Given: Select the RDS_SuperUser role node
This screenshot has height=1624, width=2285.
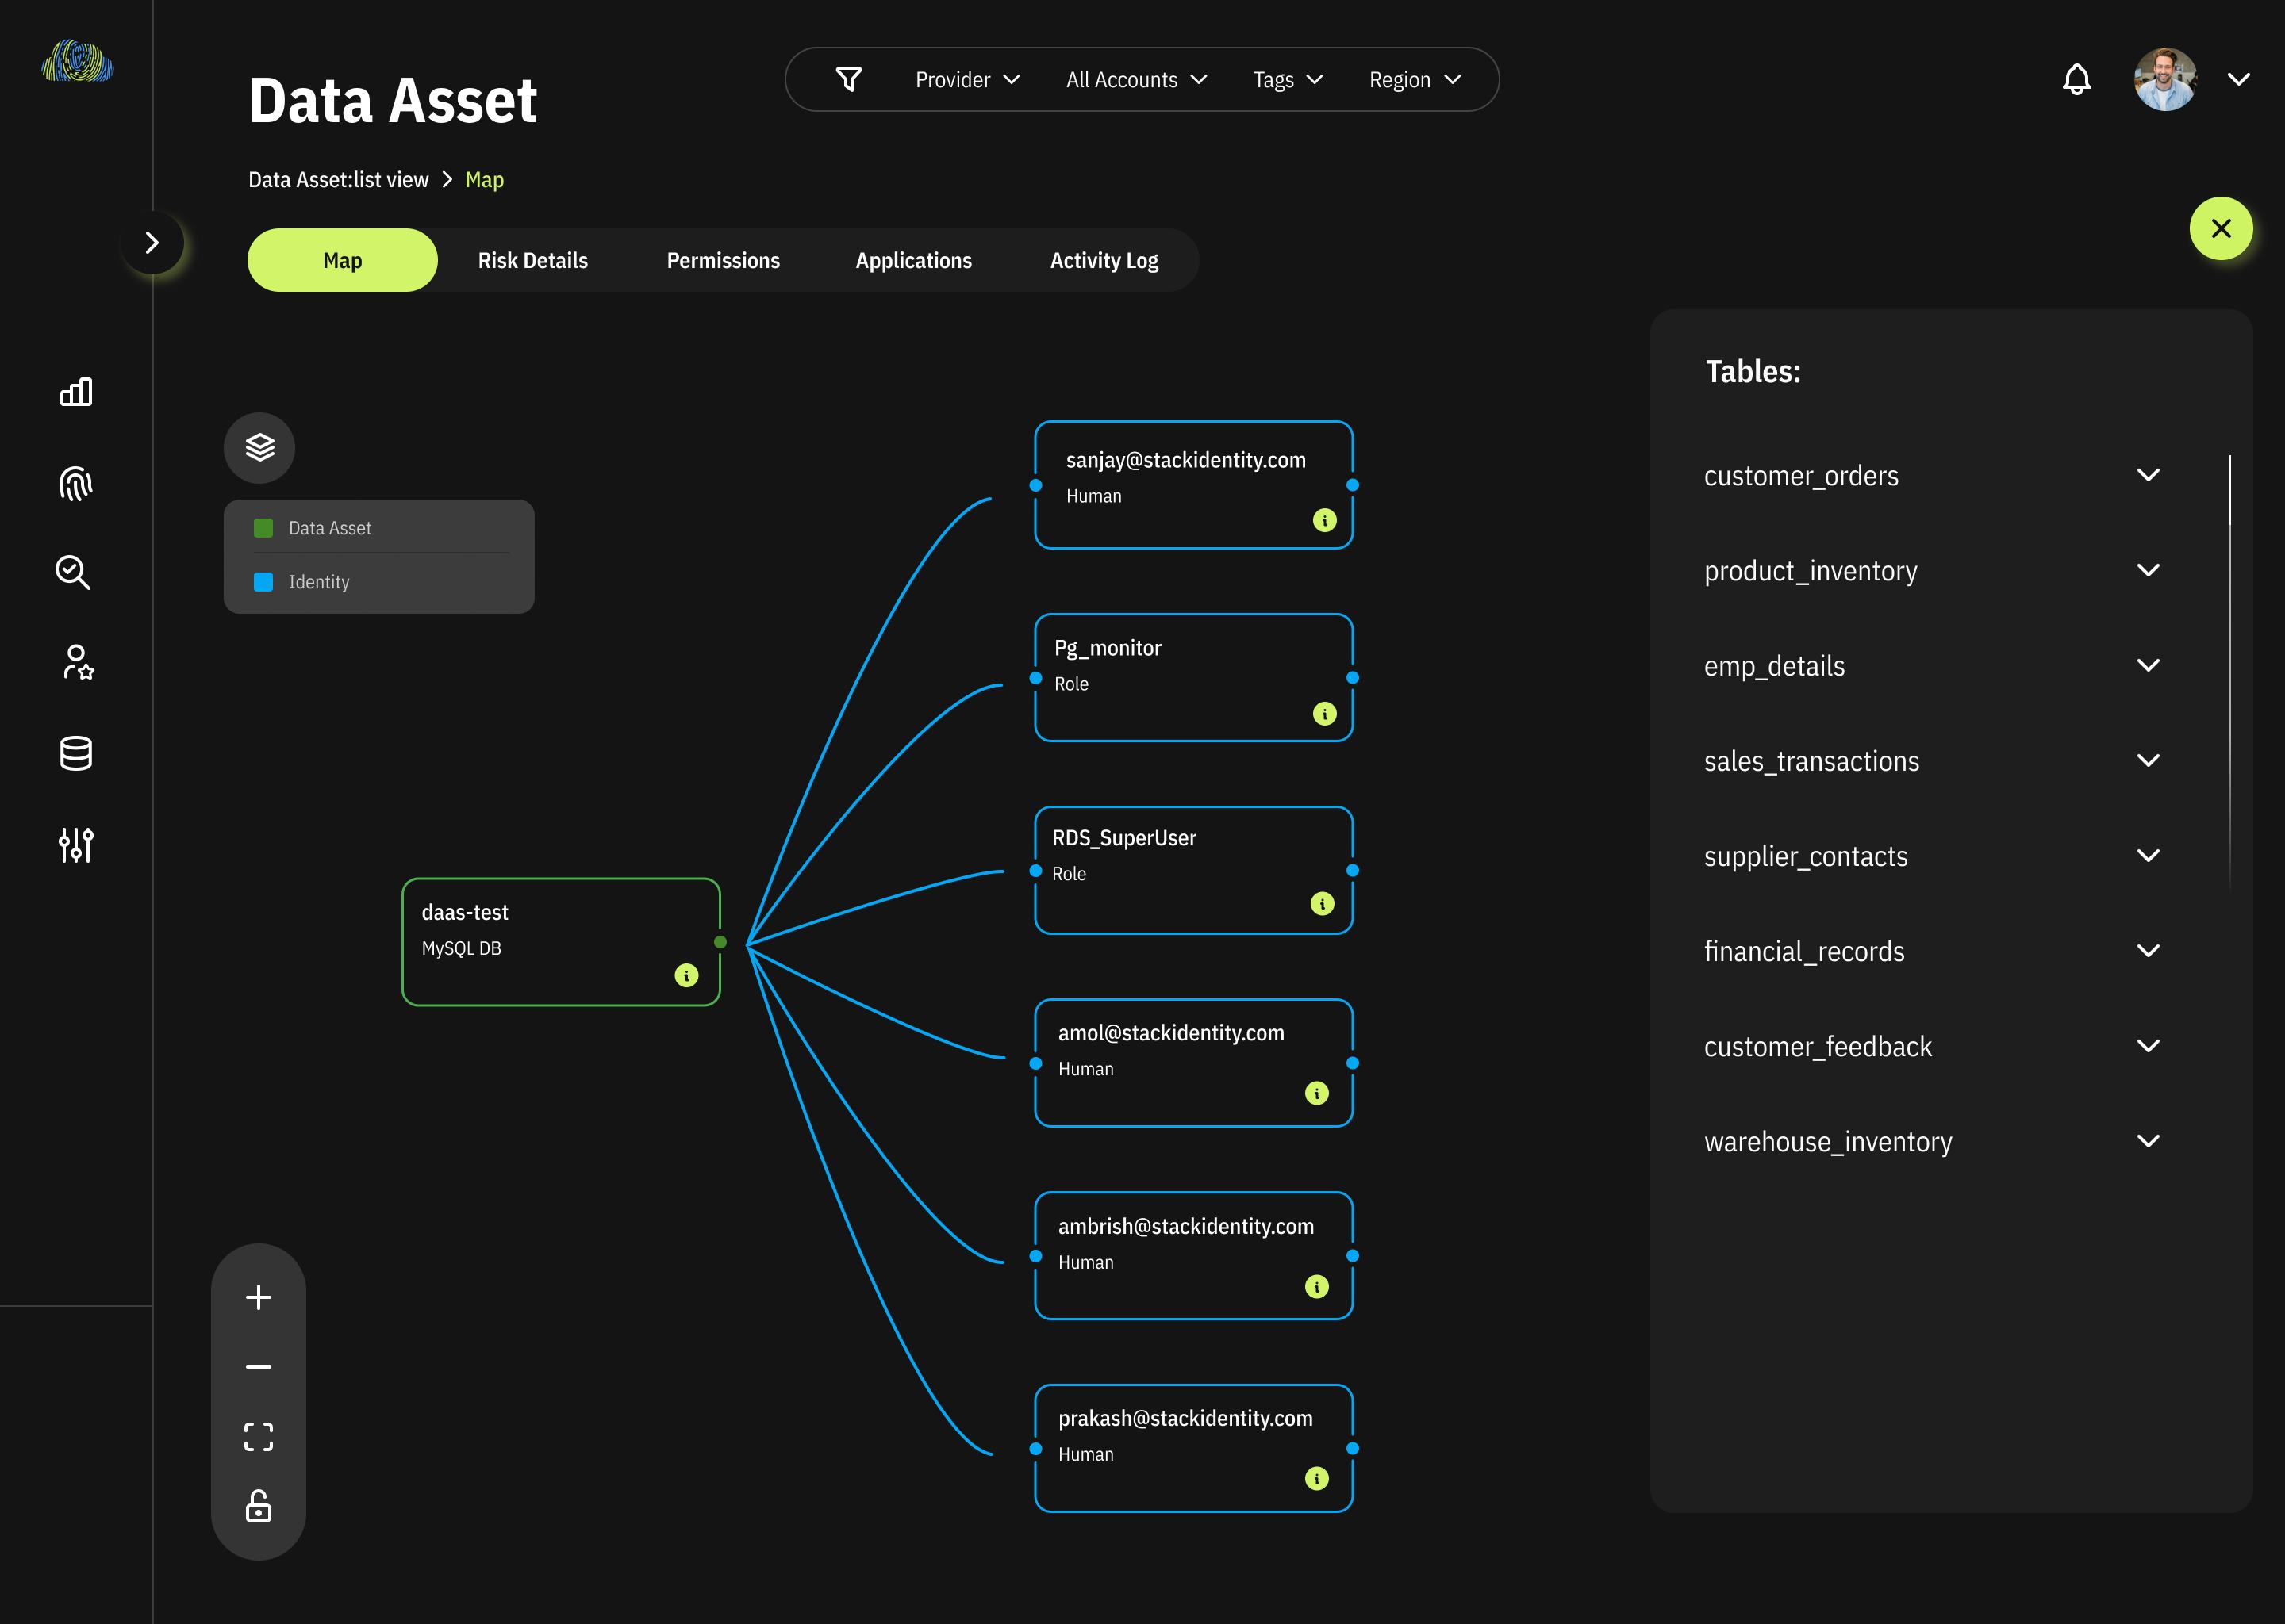Looking at the screenshot, I should (1193, 870).
